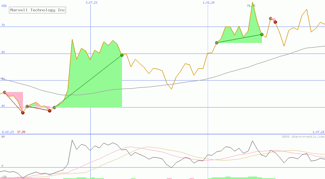Click the green marker at the 2024 trendline end
The image size is (325, 179).
261,35
